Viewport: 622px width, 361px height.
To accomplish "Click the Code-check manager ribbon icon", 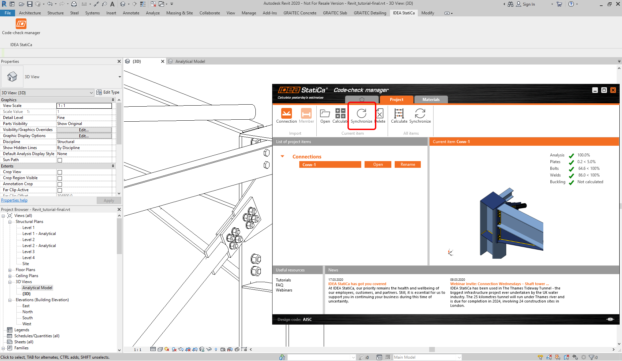I will (21, 24).
